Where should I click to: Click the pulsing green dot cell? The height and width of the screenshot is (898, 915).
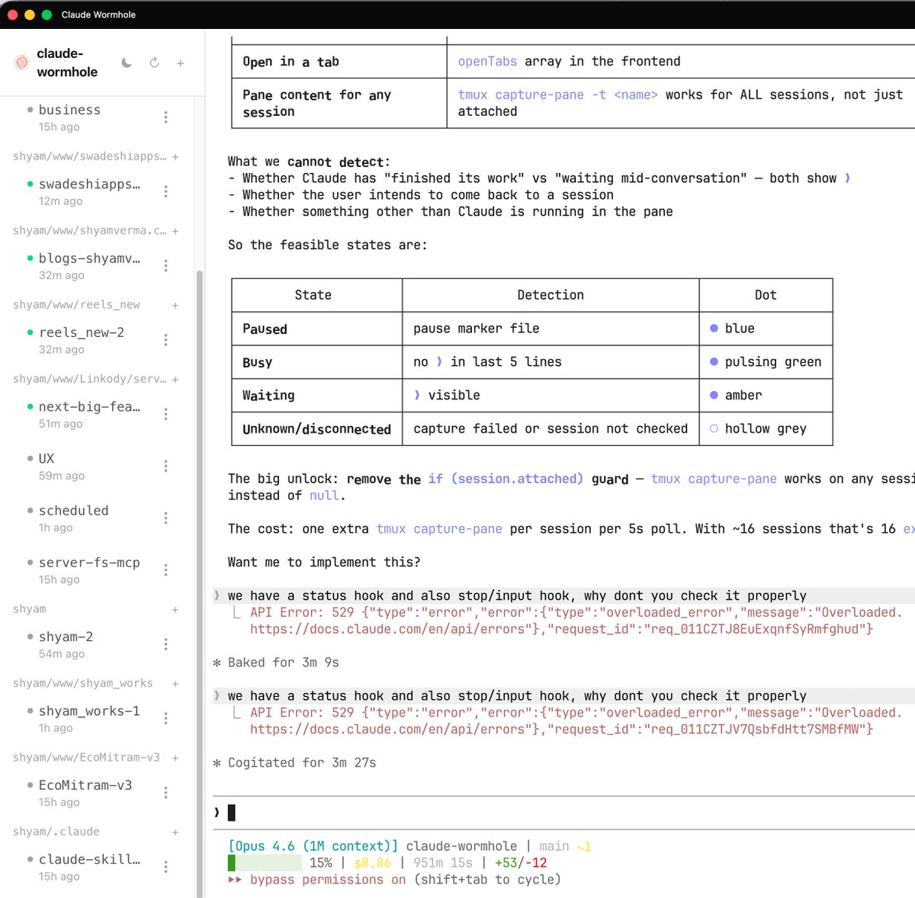(x=766, y=362)
